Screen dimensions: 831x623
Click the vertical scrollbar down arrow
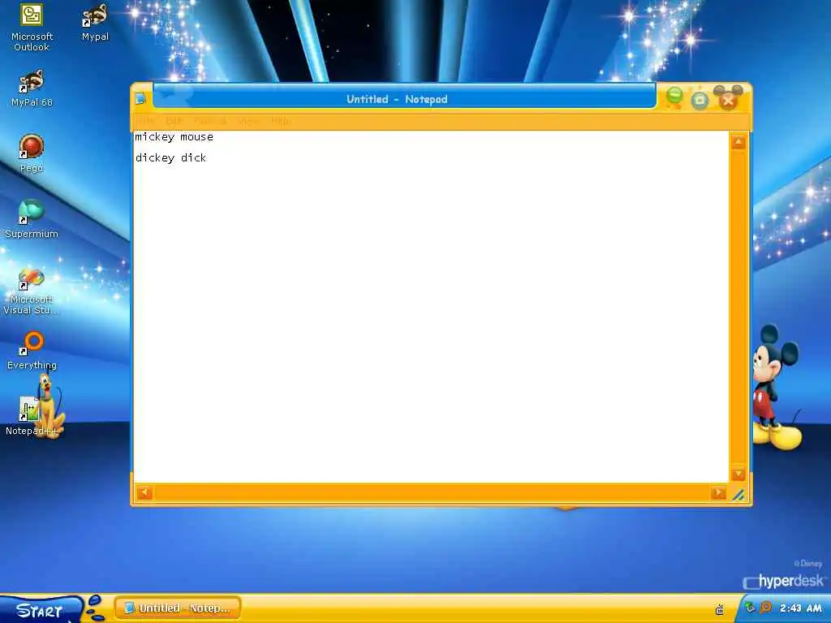click(738, 474)
